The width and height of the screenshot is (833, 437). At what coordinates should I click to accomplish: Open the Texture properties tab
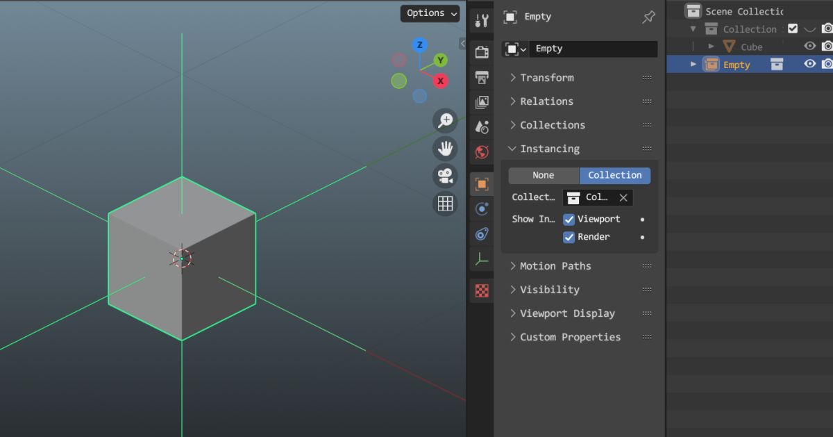pyautogui.click(x=482, y=290)
